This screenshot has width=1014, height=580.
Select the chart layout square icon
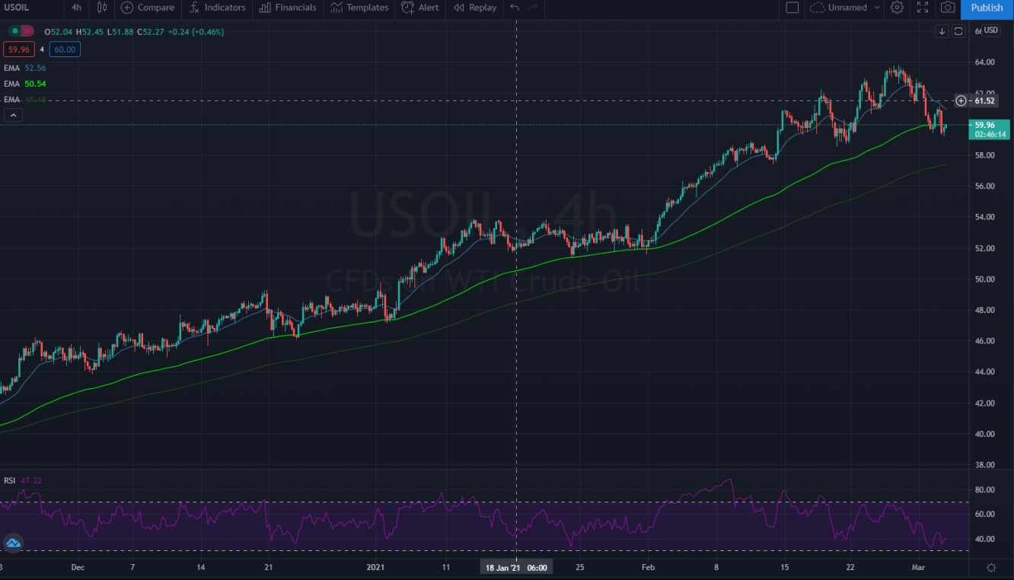click(792, 8)
